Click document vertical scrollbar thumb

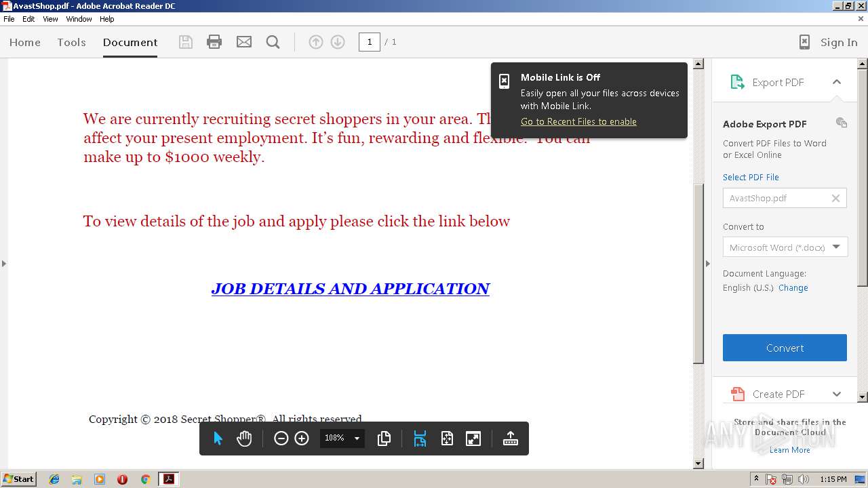tap(698, 272)
